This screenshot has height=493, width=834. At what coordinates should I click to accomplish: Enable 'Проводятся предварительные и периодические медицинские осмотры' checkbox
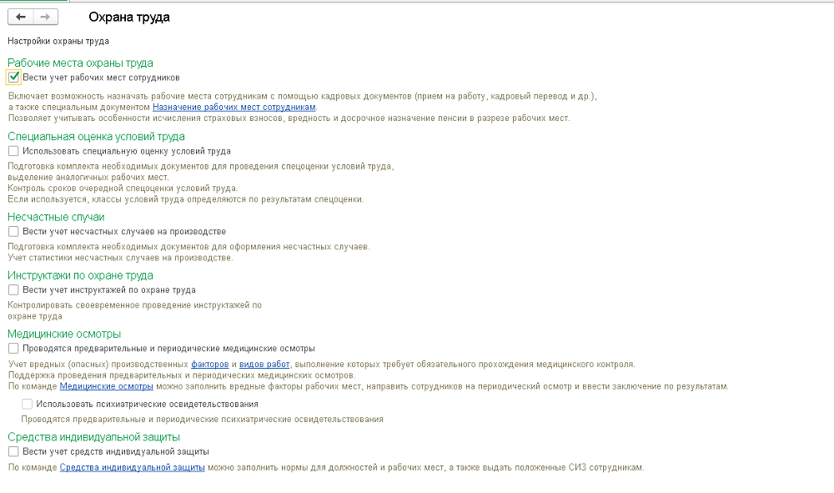point(13,348)
